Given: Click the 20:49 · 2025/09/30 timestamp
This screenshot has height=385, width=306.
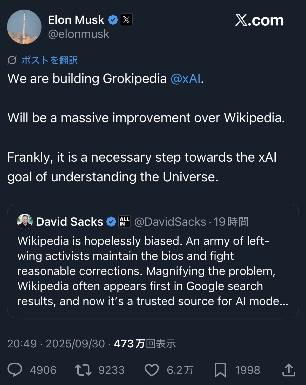Looking at the screenshot, I should [x=56, y=344].
